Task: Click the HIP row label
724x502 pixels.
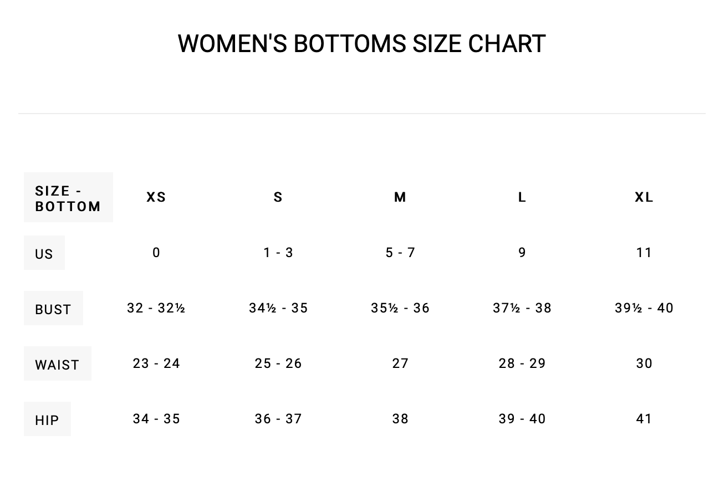Action: [x=47, y=420]
